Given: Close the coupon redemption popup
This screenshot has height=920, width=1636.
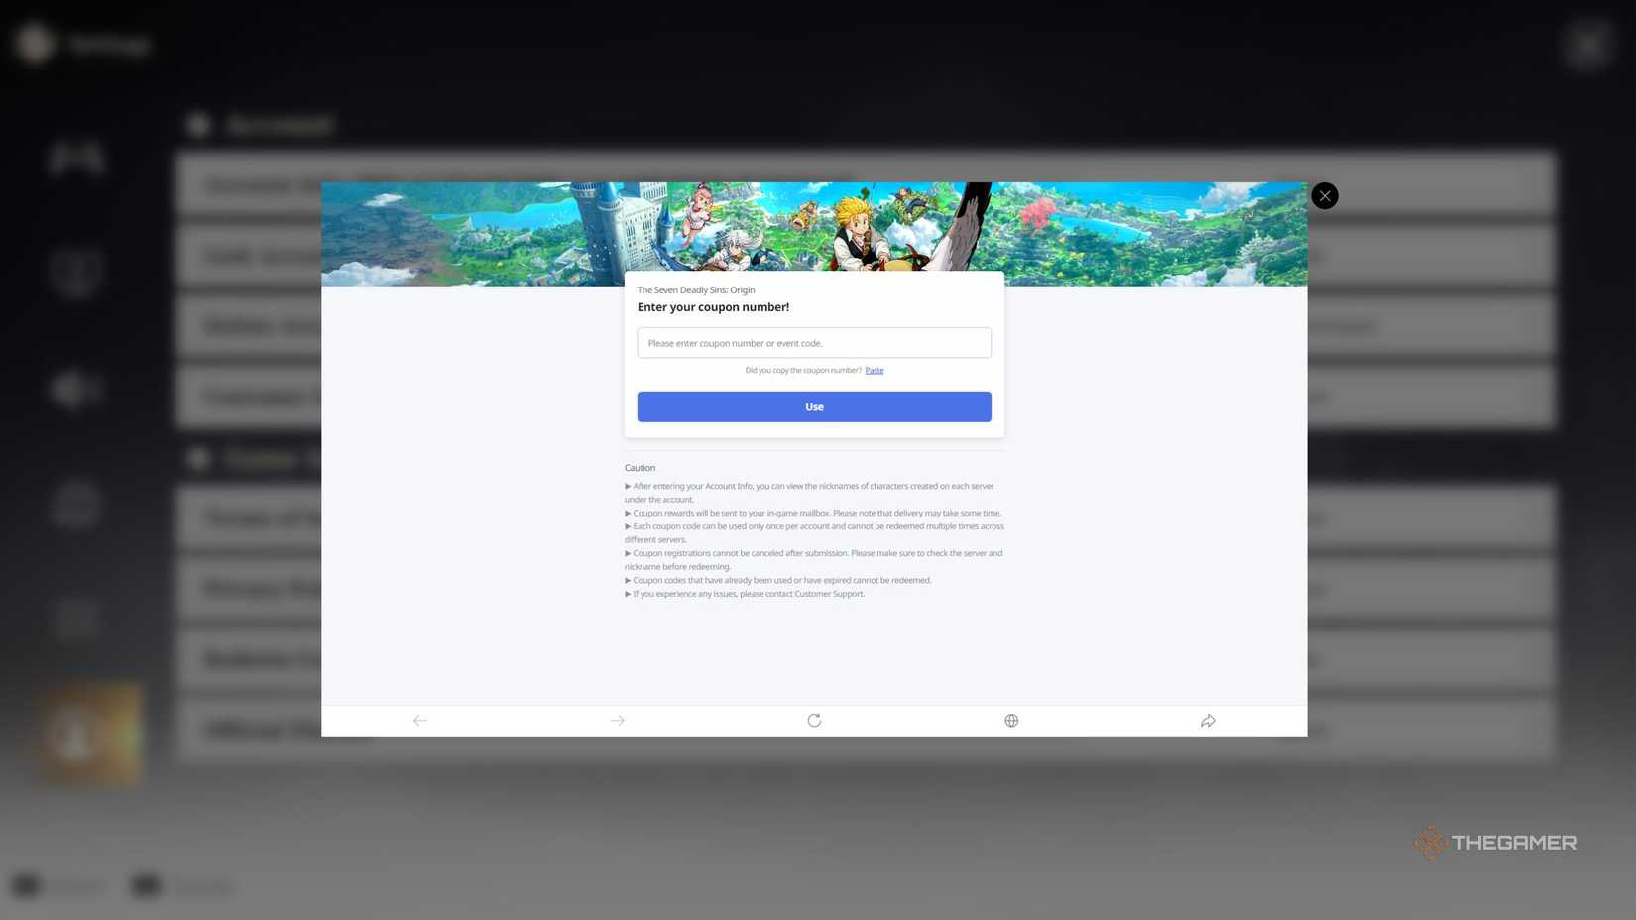Looking at the screenshot, I should 1324,196.
